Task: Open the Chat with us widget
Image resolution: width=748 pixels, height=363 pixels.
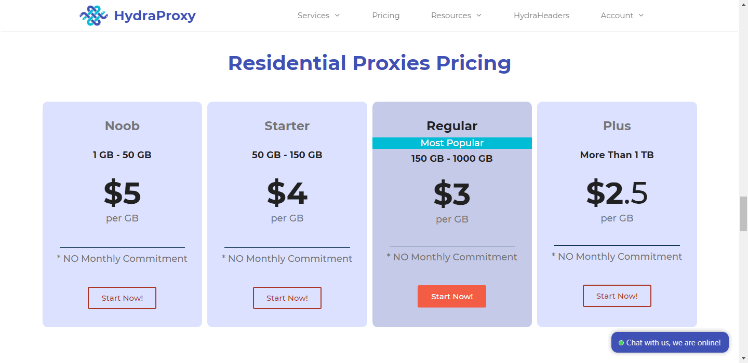Action: (673, 343)
